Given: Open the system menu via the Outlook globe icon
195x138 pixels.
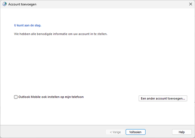Looking at the screenshot, I should 4,4.
